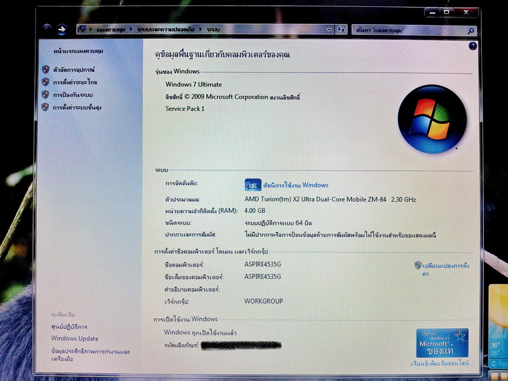
Task: Close the System window
Action: pos(466,12)
